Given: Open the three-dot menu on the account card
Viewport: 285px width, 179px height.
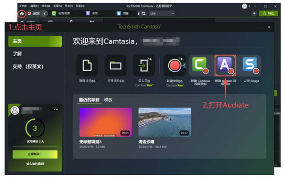Looking at the screenshot, I should 56,109.
